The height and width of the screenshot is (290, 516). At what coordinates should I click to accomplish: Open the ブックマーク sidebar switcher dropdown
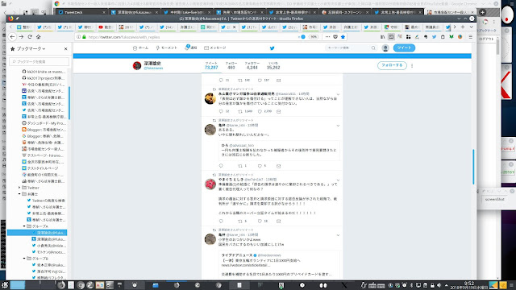[x=31, y=48]
